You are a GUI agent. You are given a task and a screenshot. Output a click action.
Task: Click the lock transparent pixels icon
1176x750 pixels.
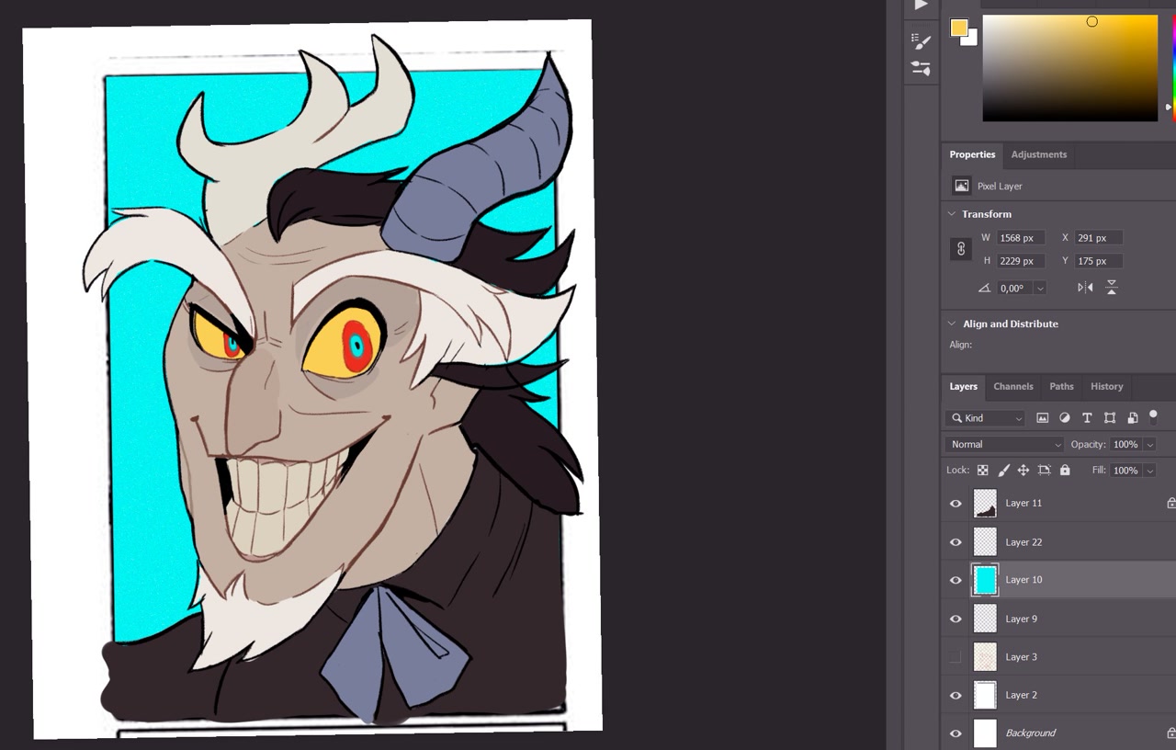pos(982,471)
